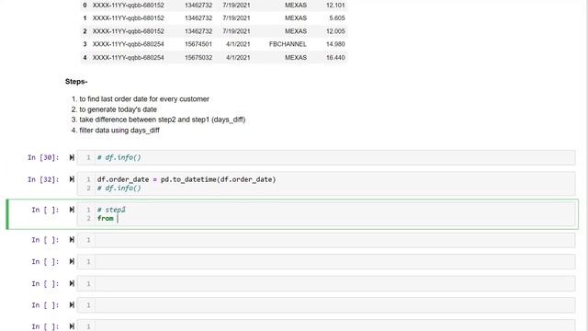Screen dimensions: 588x331
Task: Click the 'FBCHANNEL' cell in row 3
Action: 288,44
